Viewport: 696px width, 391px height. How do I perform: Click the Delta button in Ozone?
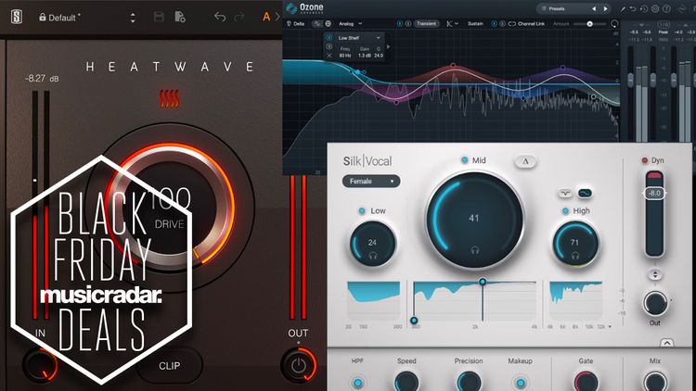(x=296, y=23)
